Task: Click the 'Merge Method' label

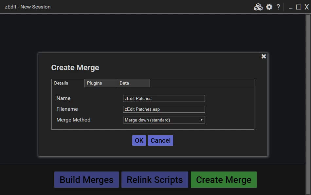Action: (x=73, y=120)
